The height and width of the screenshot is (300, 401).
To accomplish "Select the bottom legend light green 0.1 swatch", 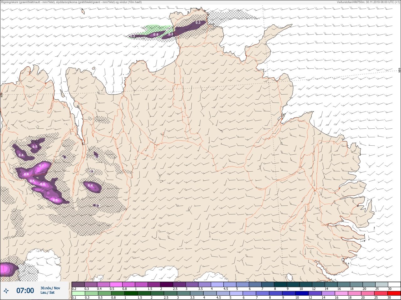I will (x=78, y=293).
